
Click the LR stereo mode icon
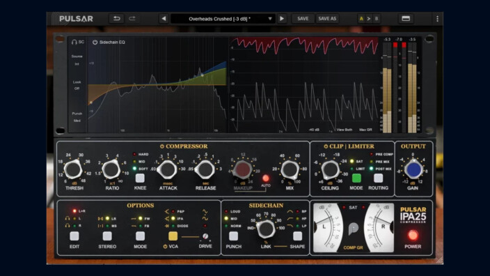coord(101,218)
